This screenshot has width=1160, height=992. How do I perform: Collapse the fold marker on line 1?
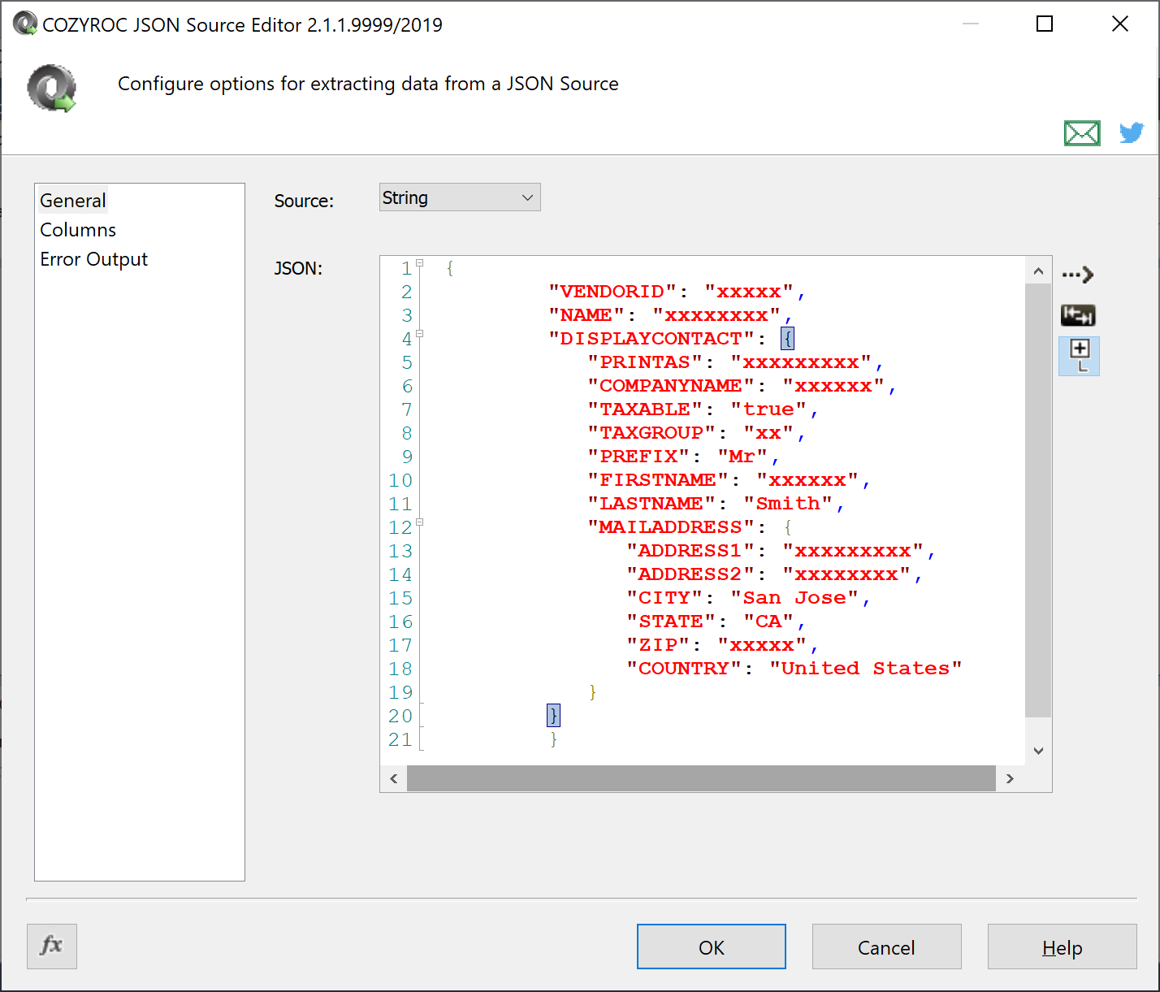[420, 263]
